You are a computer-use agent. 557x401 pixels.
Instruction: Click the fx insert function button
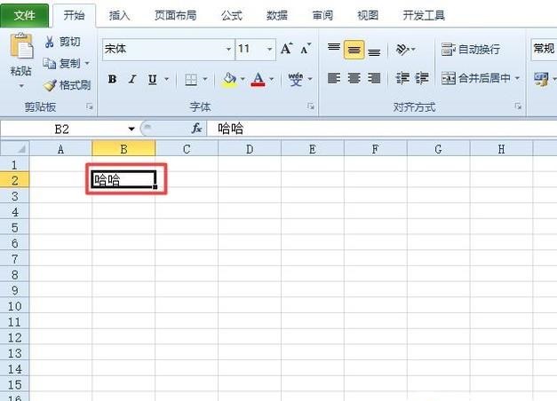click(x=196, y=129)
